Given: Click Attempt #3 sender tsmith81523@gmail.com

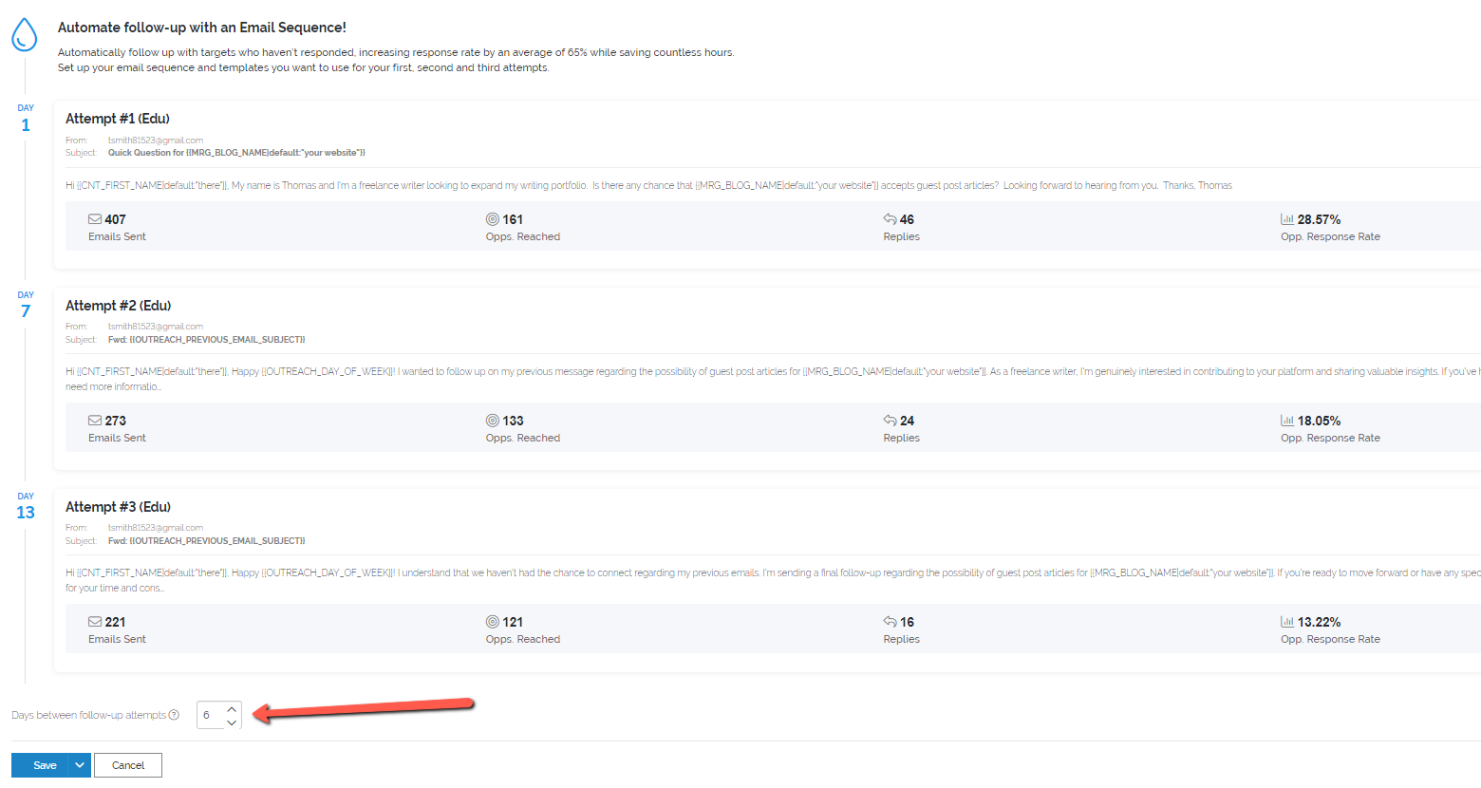Looking at the screenshot, I should [156, 528].
